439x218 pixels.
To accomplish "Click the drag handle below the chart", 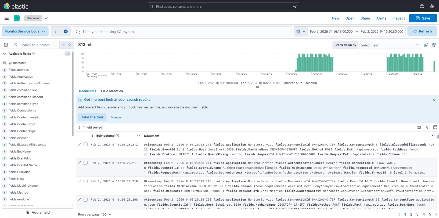I will 258,87.
